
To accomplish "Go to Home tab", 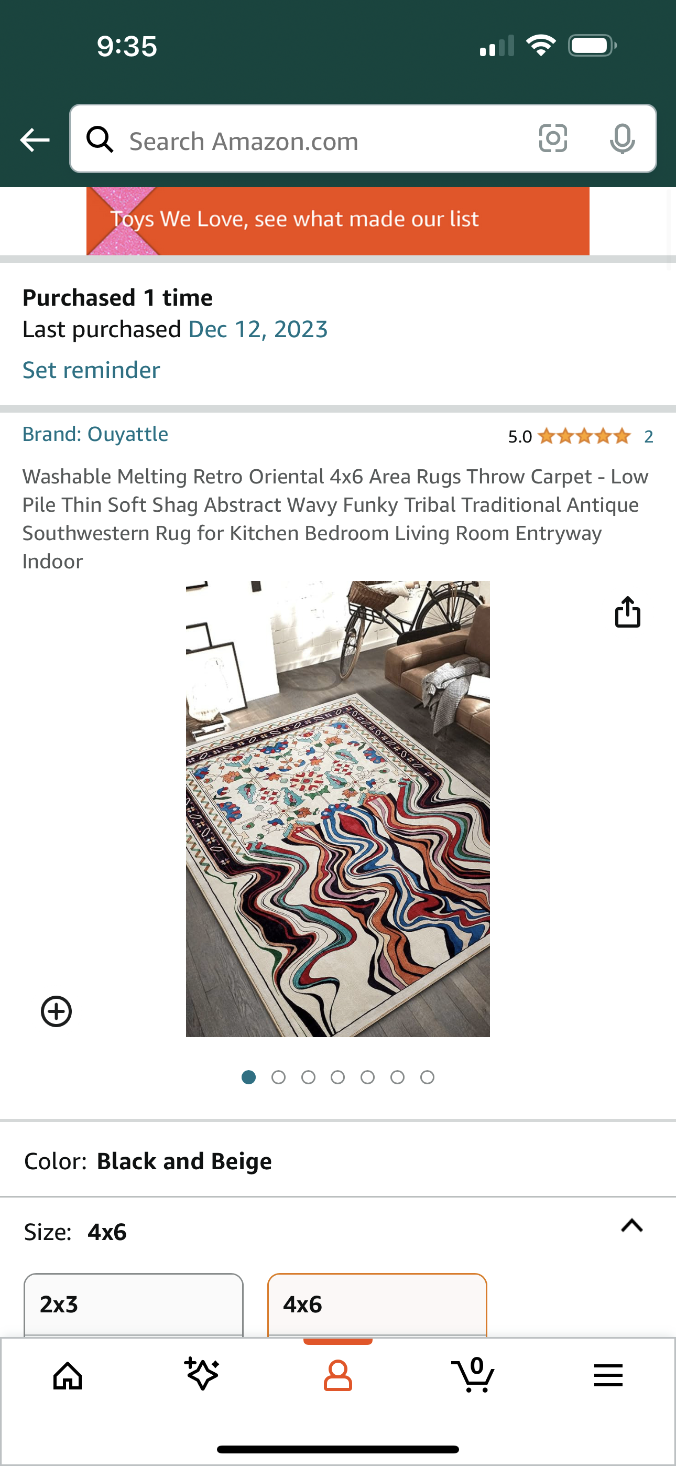I will (68, 1376).
